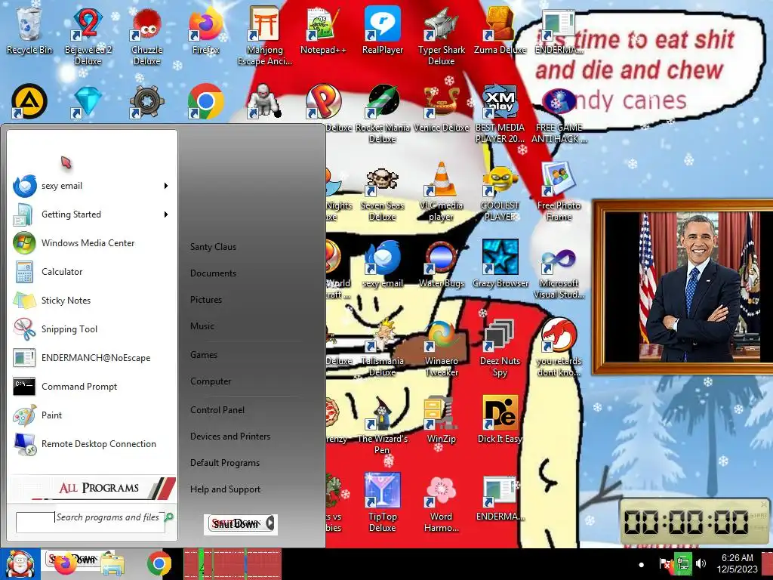Expand the Getting Started submenu arrow
773x580 pixels.
pyautogui.click(x=166, y=214)
